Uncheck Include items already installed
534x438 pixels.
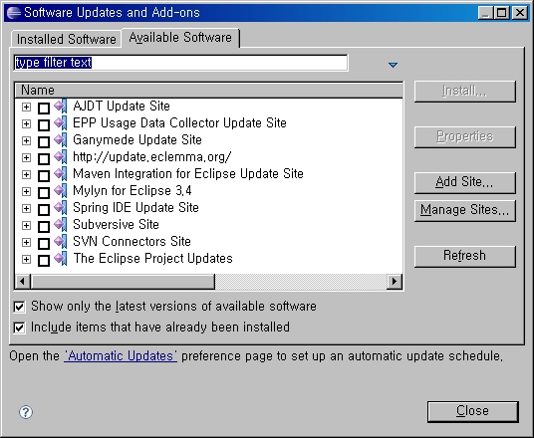(x=19, y=328)
